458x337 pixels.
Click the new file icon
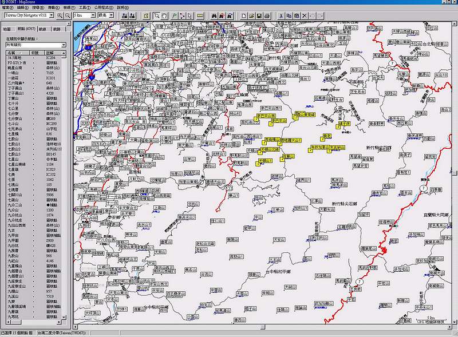coord(244,16)
